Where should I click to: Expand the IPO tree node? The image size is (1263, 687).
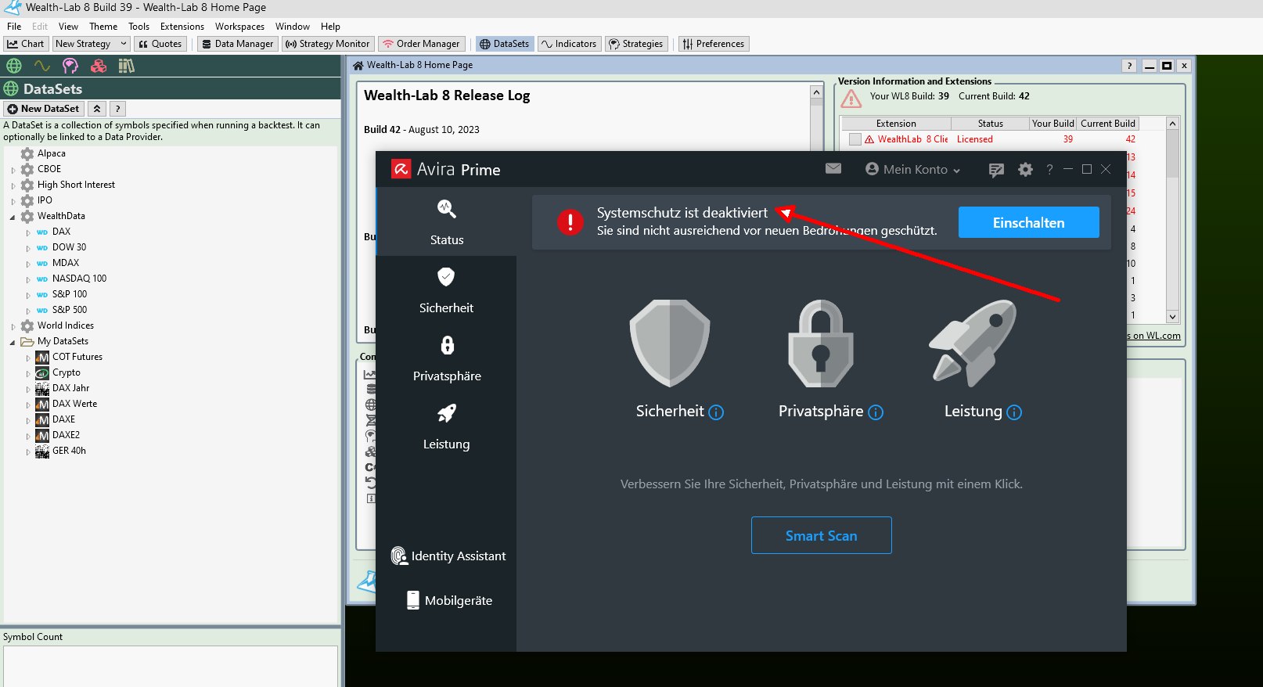pyautogui.click(x=13, y=201)
